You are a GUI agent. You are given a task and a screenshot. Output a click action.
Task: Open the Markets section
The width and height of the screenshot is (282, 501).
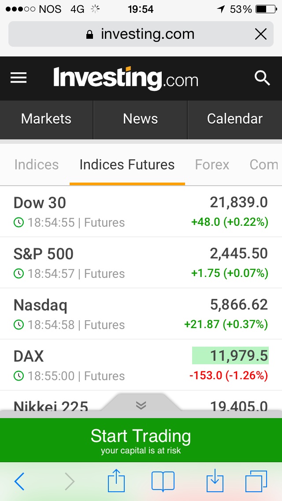(x=46, y=119)
